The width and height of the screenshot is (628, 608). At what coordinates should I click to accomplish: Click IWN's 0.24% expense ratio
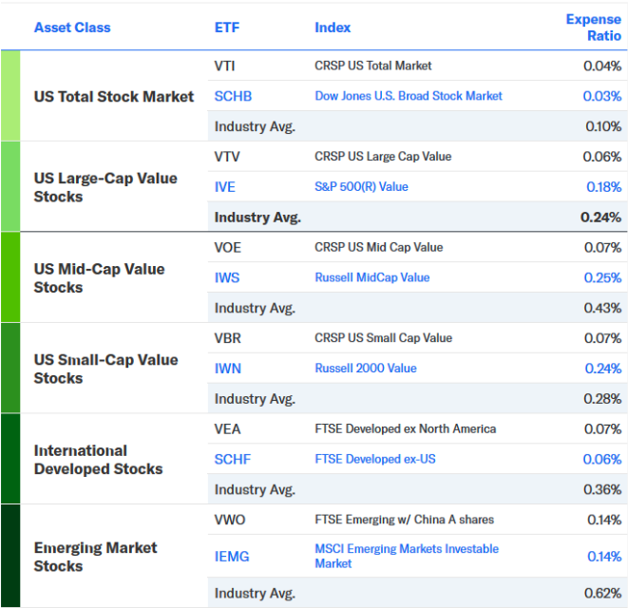602,368
